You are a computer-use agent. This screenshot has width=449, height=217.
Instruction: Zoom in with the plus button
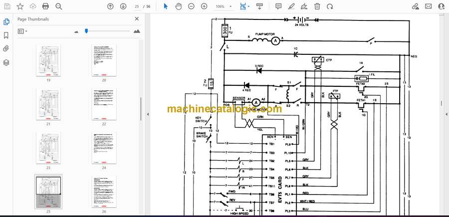pos(204,6)
